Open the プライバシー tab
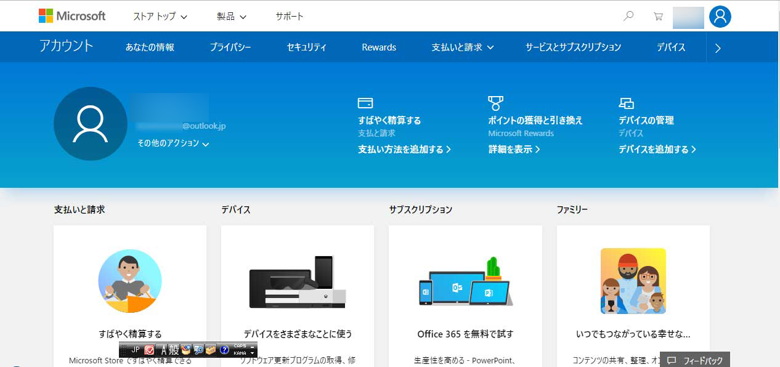Image resolution: width=780 pixels, height=367 pixels. click(x=230, y=47)
